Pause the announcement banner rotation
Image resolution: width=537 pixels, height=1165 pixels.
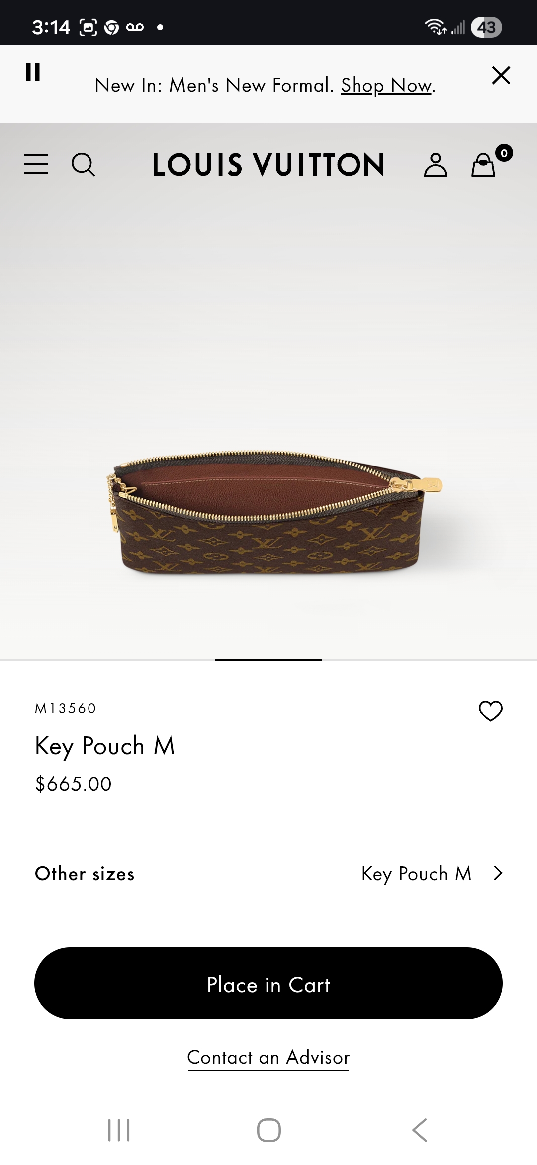click(33, 73)
